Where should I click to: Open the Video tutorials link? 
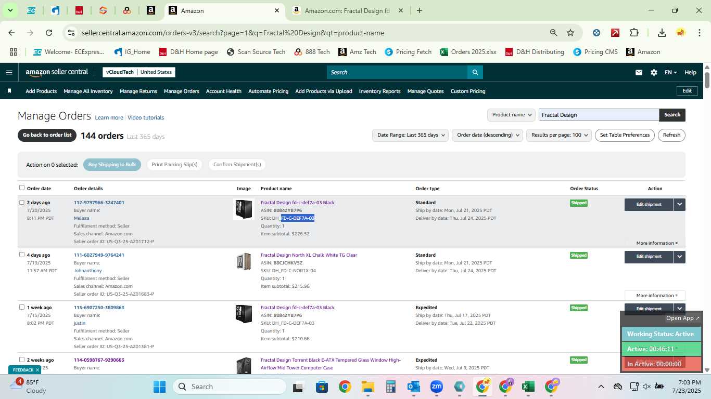pos(146,118)
